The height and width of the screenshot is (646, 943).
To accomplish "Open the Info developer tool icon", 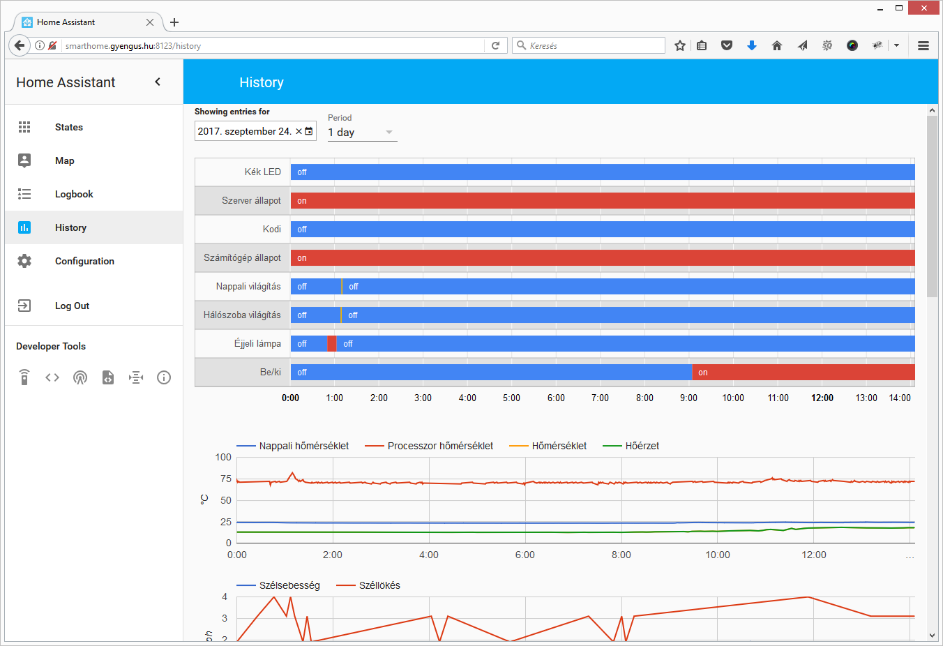I will 164,377.
